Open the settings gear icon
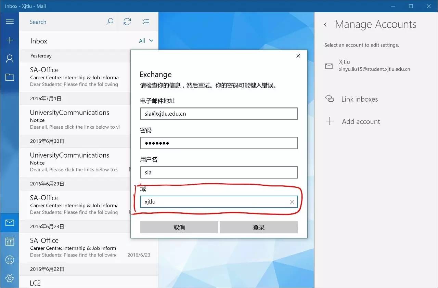 [10, 278]
